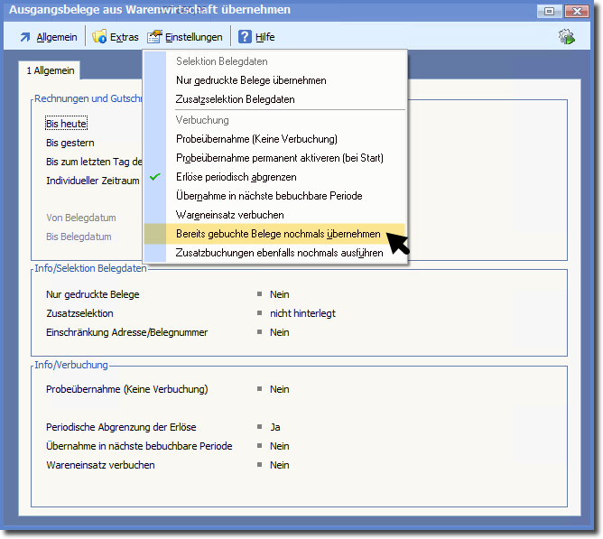Click the Extras toolbar icon
The height and width of the screenshot is (539, 603).
point(99,37)
